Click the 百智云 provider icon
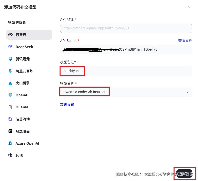198x181 pixels. pyautogui.click(x=10, y=35)
